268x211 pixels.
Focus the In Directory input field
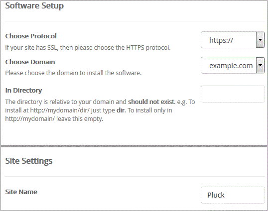point(233,94)
